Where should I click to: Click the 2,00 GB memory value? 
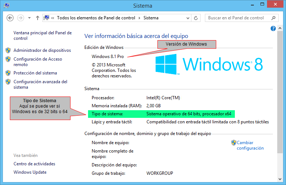tap(153, 106)
